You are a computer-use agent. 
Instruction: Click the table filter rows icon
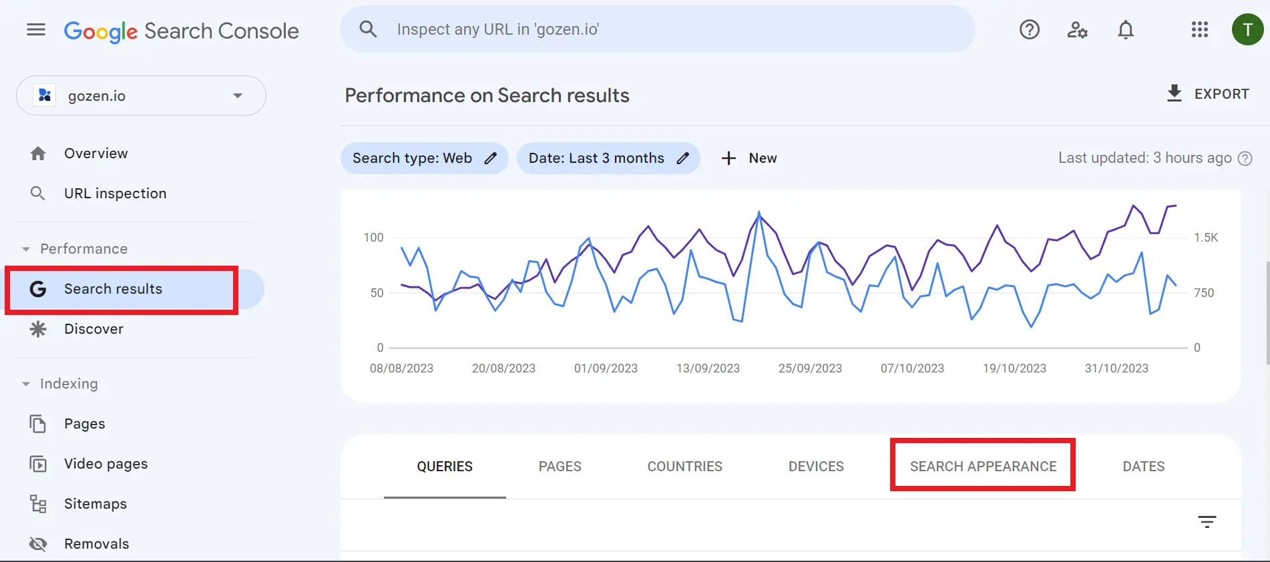pyautogui.click(x=1207, y=522)
